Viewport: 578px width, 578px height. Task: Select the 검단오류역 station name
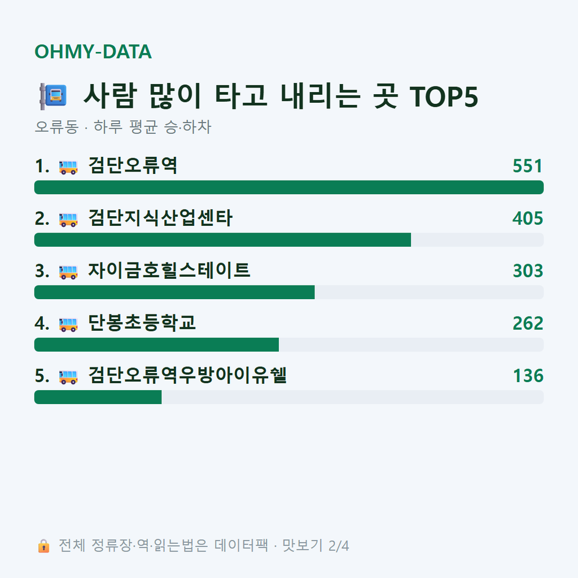coord(133,165)
